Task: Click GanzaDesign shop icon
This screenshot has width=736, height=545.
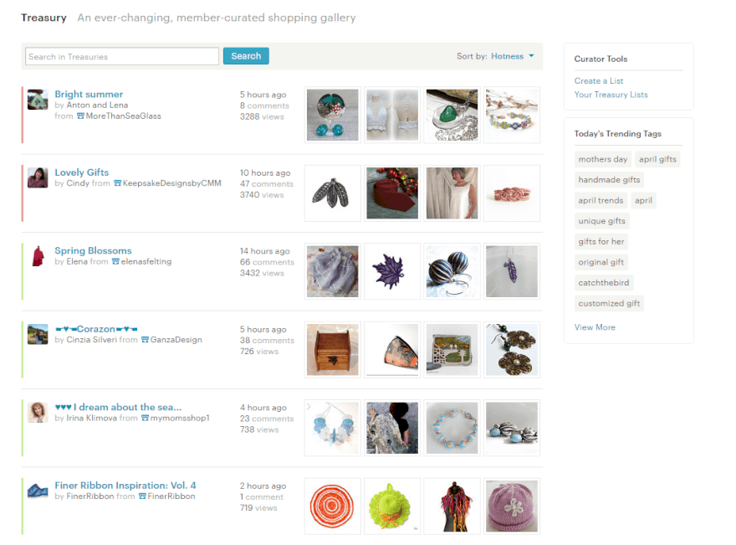Action: coord(145,340)
